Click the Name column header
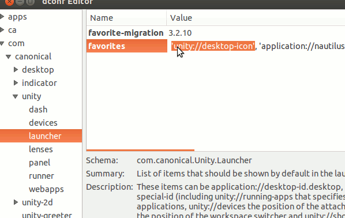This screenshot has height=218, width=345. pos(126,18)
